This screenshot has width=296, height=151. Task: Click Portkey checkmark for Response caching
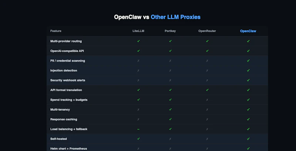tap(170, 119)
